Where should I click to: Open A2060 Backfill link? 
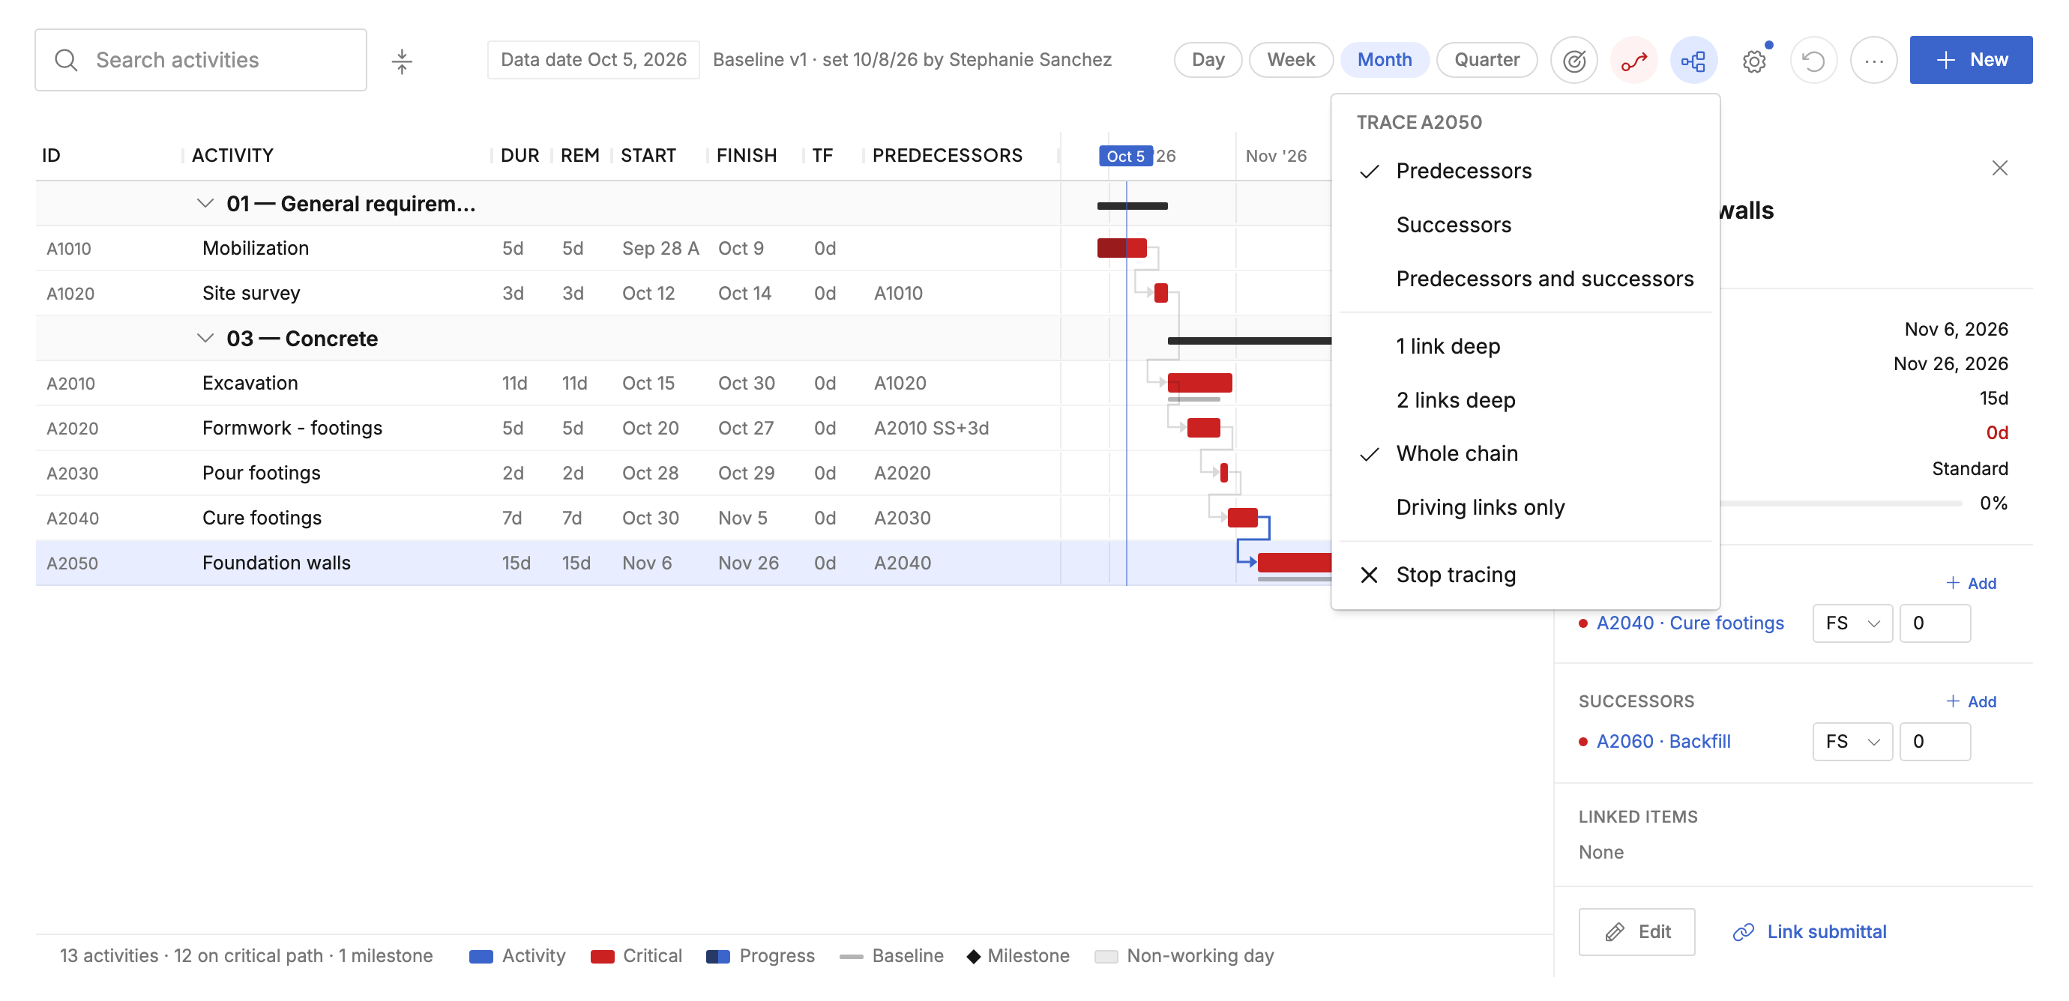click(x=1663, y=742)
